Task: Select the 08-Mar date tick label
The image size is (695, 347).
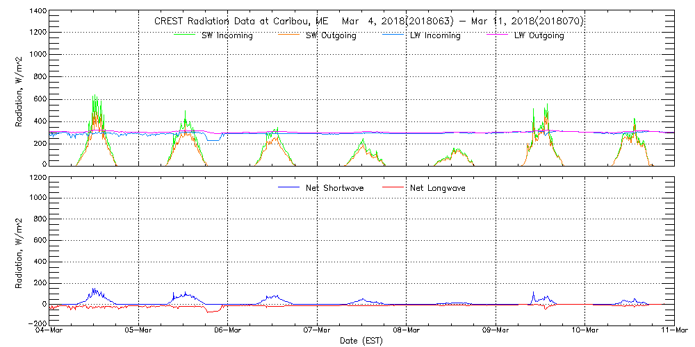Action: point(407,332)
